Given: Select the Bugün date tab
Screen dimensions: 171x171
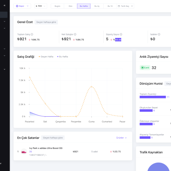Looking at the screenshot, I should tap(57, 6).
